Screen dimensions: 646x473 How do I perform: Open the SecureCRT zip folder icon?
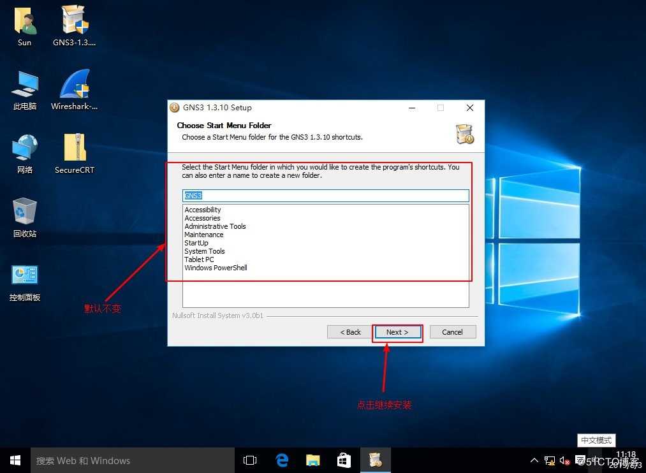coord(75,153)
